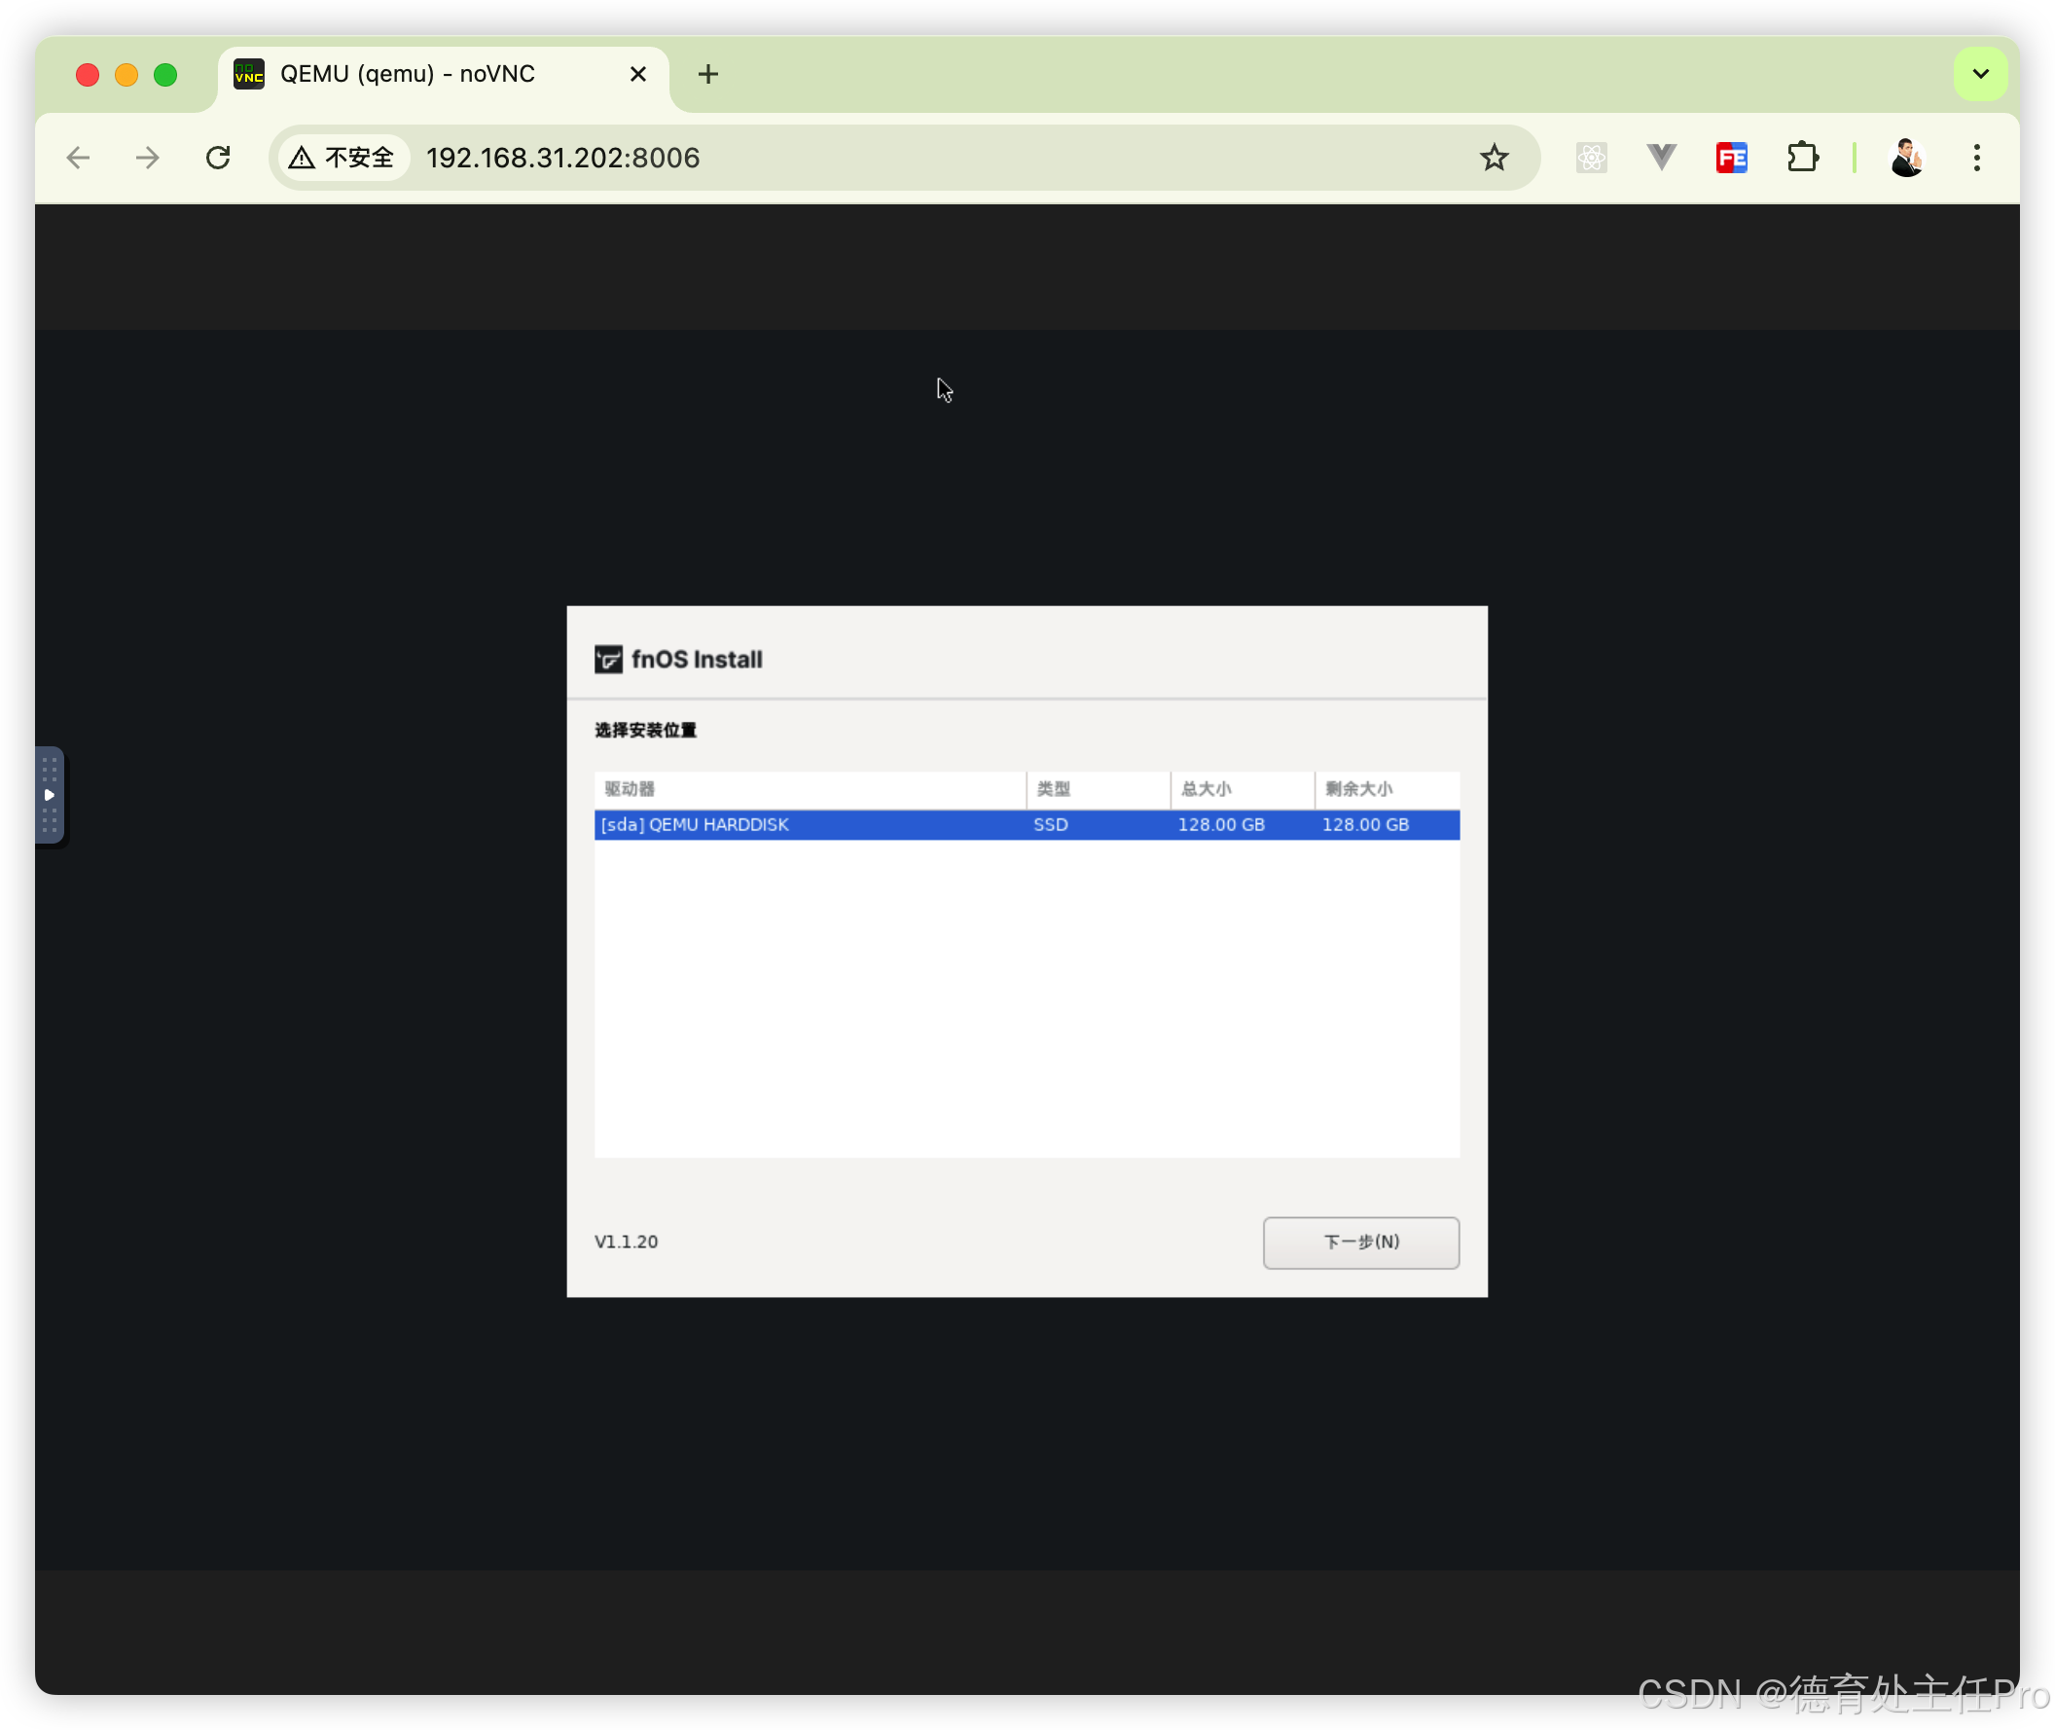2055x1730 pixels.
Task: Click the 剩余大小 column header
Action: pyautogui.click(x=1385, y=788)
